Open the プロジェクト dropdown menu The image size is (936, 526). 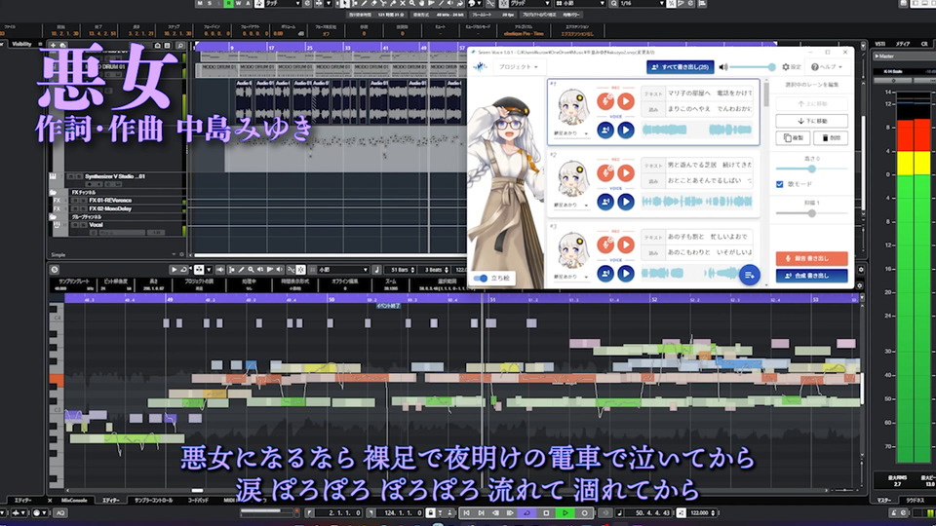[518, 67]
